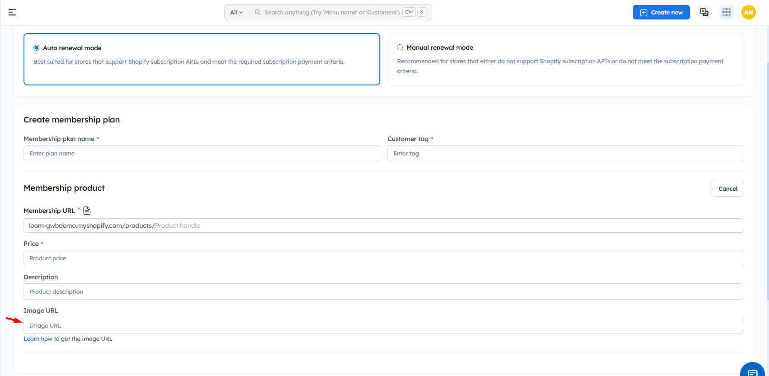Viewport: 769px width, 376px height.
Task: Click the global search anything box
Action: [331, 12]
